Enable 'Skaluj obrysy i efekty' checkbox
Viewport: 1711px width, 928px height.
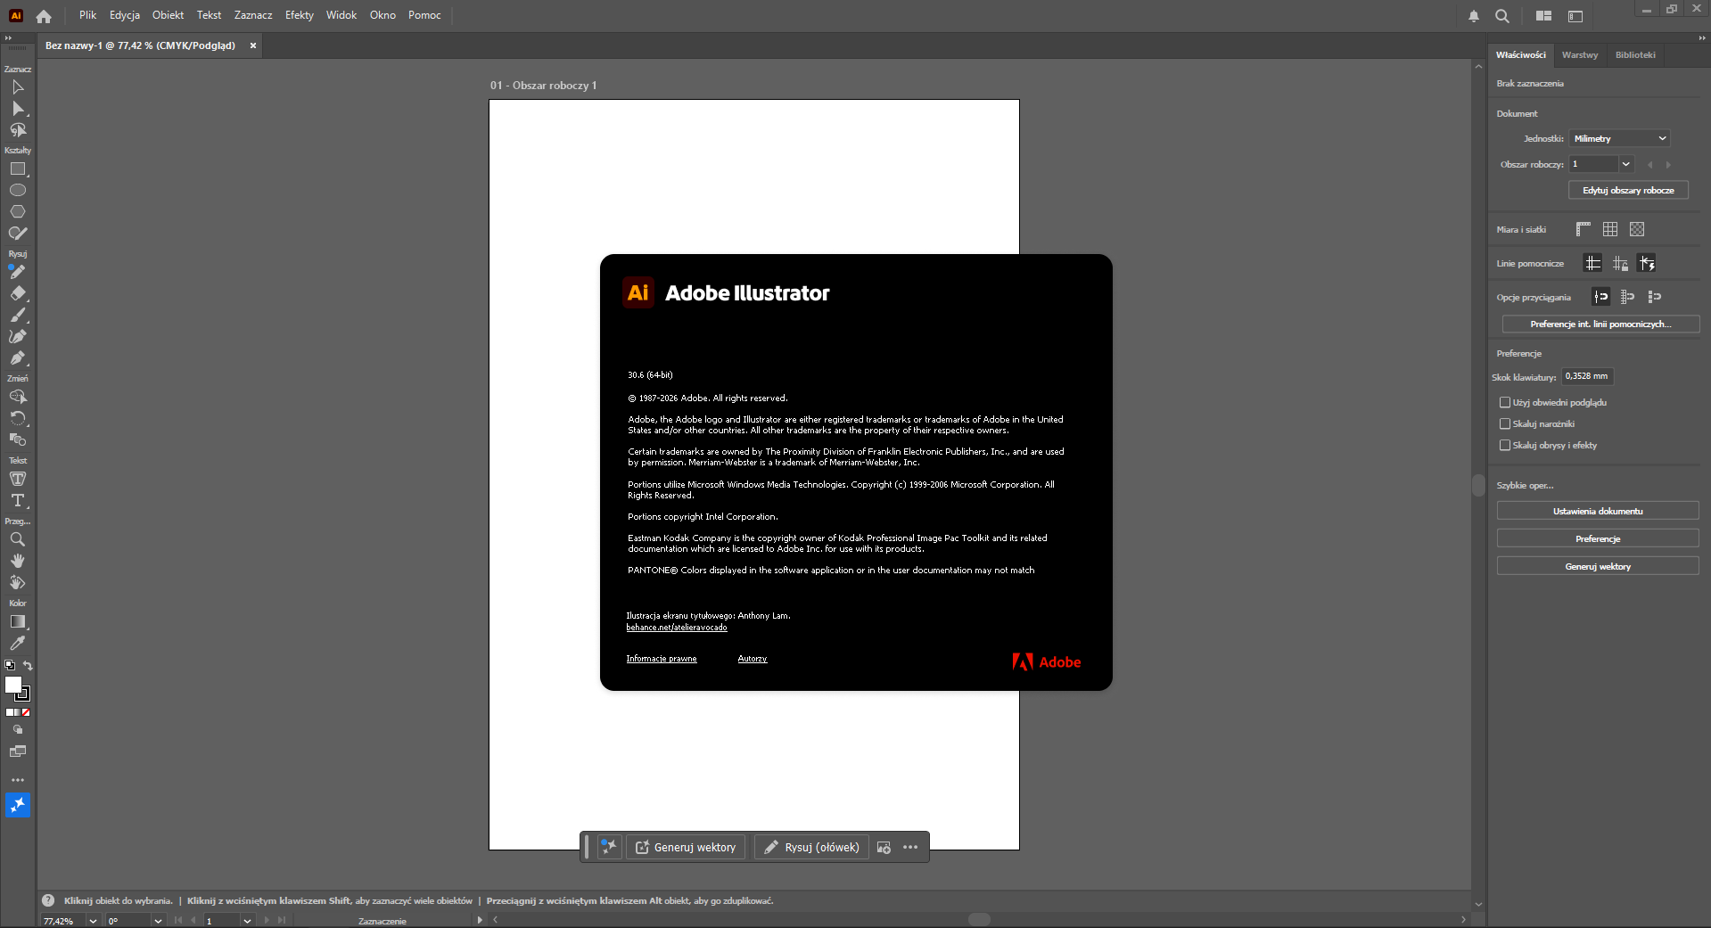[1505, 446]
